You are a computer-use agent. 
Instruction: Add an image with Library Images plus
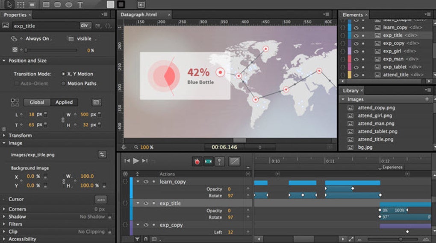[x=427, y=99]
